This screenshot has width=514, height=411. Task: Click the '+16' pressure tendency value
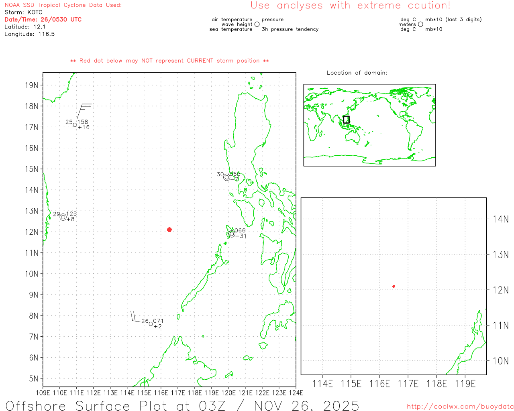pos(84,127)
